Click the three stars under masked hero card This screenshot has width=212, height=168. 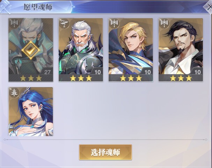(x=31, y=78)
